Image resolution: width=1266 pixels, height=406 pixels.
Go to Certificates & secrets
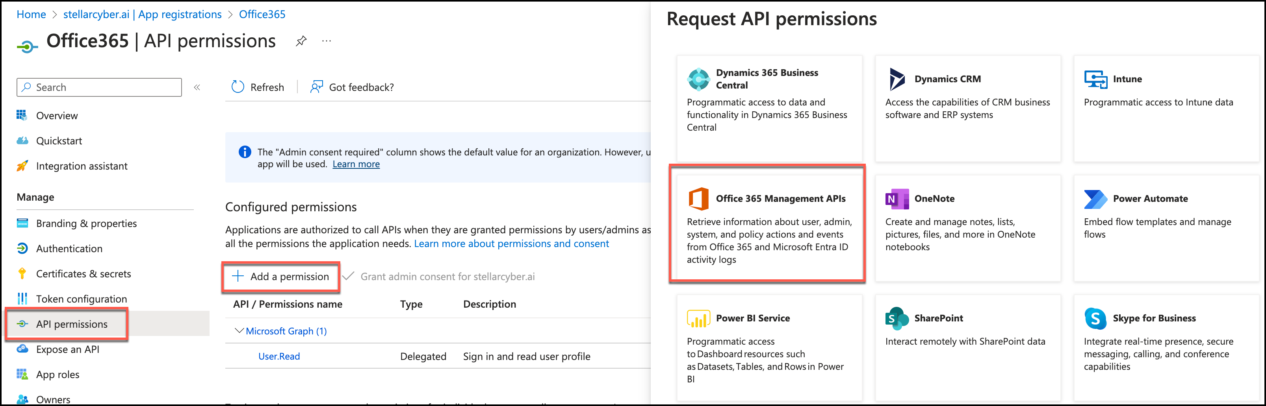pyautogui.click(x=83, y=273)
